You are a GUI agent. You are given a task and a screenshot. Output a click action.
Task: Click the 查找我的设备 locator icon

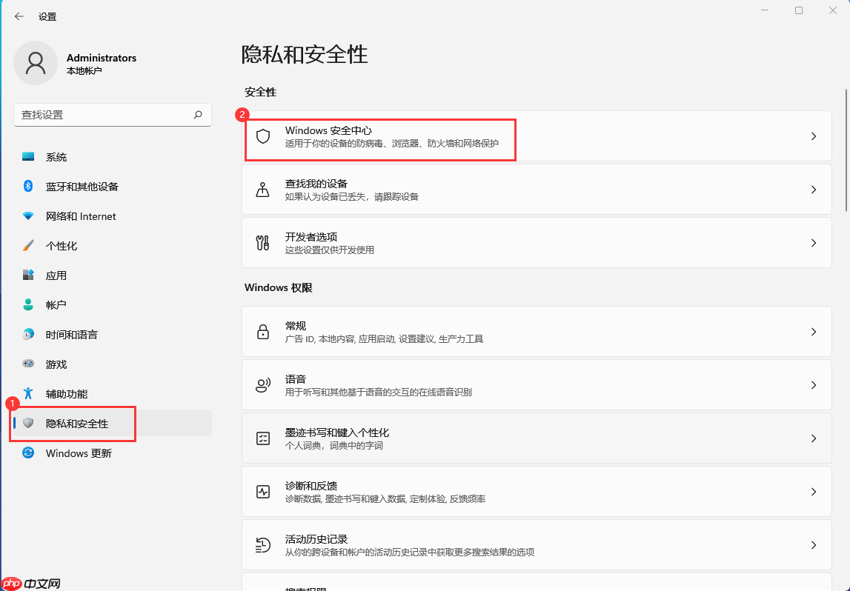263,189
